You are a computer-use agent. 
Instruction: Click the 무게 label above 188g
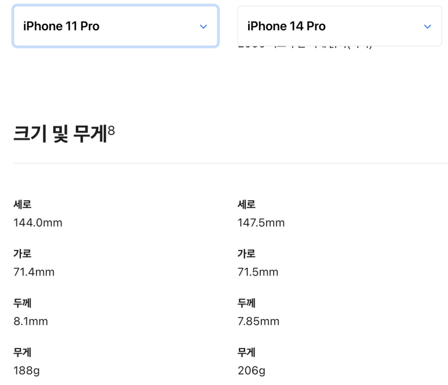pos(22,352)
